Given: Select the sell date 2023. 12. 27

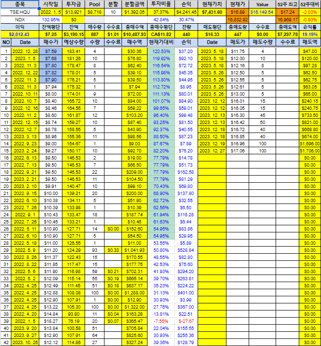Looking at the screenshot, I should pos(212,151).
